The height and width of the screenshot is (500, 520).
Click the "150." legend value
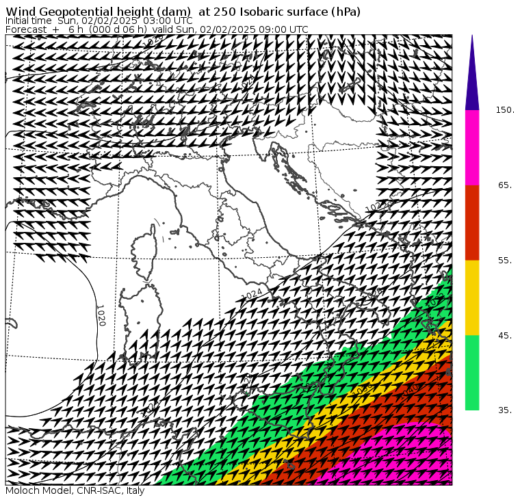click(x=505, y=110)
